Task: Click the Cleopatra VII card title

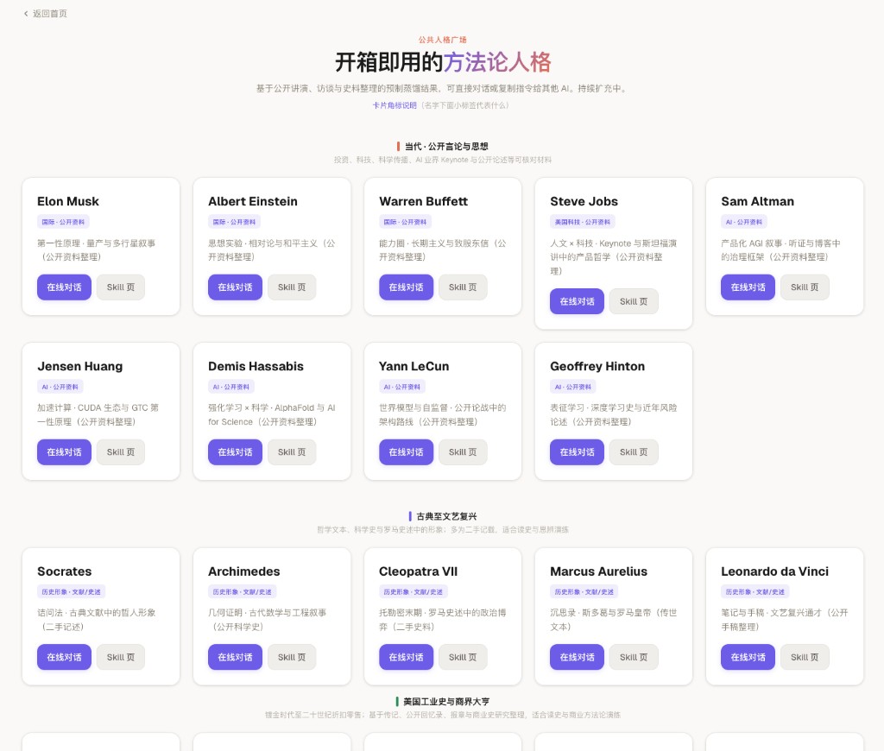Action: (x=418, y=571)
